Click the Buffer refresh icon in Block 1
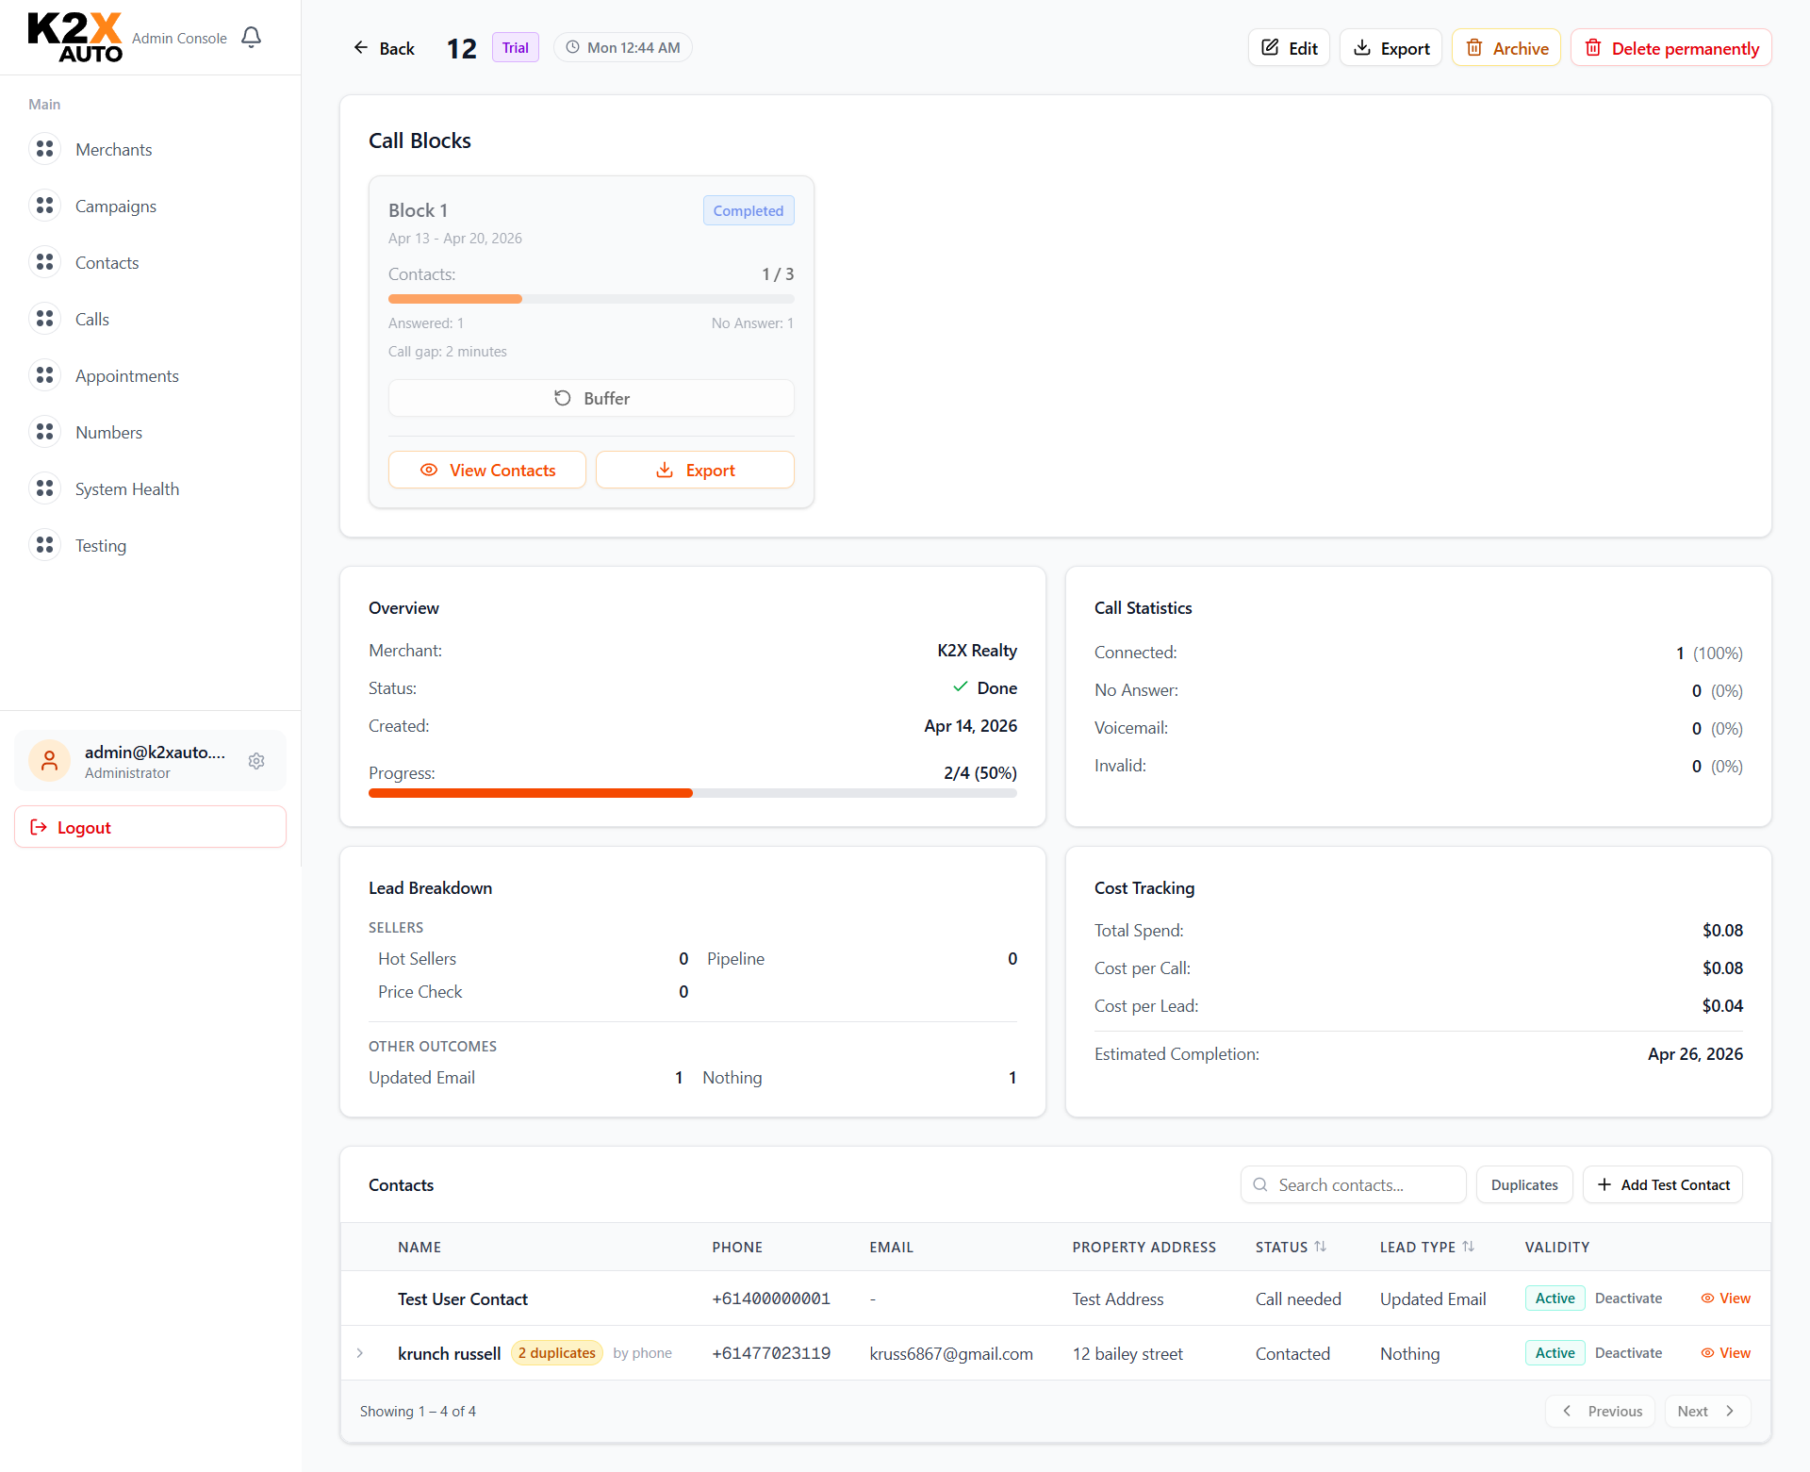The image size is (1810, 1472). pyautogui.click(x=563, y=398)
